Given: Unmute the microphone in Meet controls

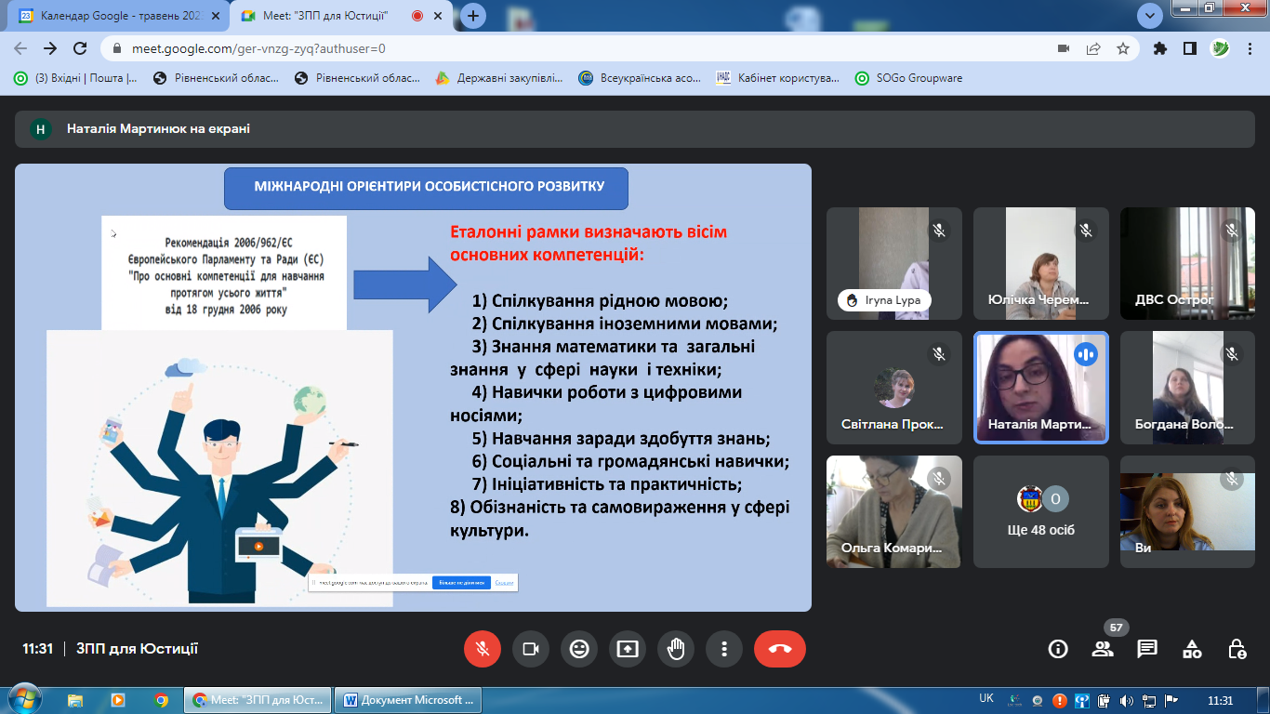Looking at the screenshot, I should point(483,649).
